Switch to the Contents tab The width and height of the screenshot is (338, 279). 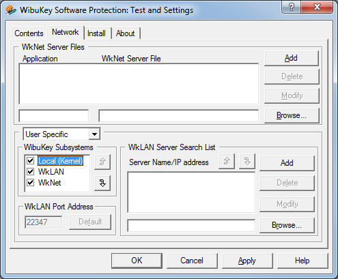click(x=29, y=33)
